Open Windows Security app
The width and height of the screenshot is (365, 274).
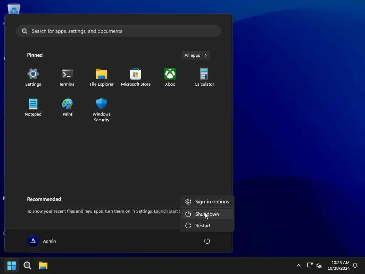tap(102, 110)
